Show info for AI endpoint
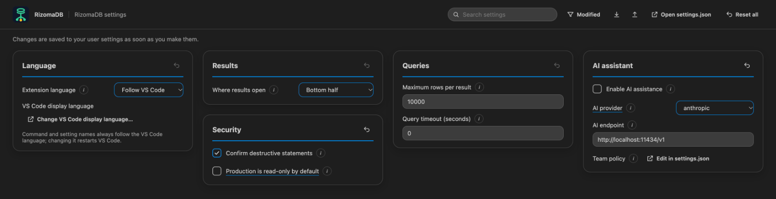 tap(632, 125)
